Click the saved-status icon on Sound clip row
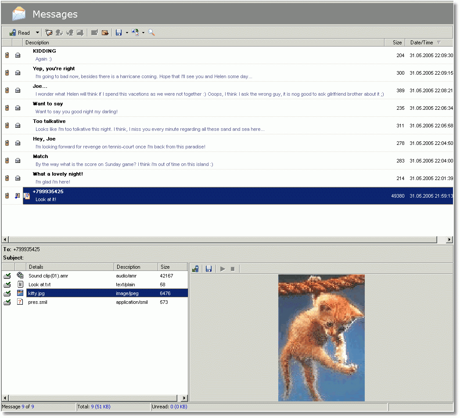460x418 pixels. (x=7, y=276)
